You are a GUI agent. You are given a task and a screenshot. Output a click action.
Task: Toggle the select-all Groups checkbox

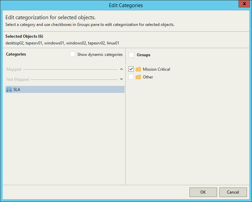(131, 55)
